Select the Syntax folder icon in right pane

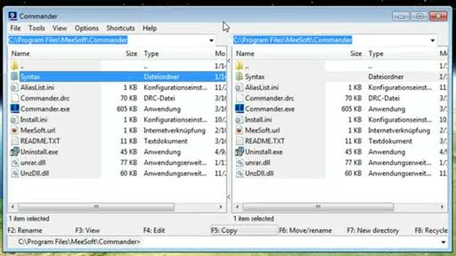pyautogui.click(x=239, y=77)
